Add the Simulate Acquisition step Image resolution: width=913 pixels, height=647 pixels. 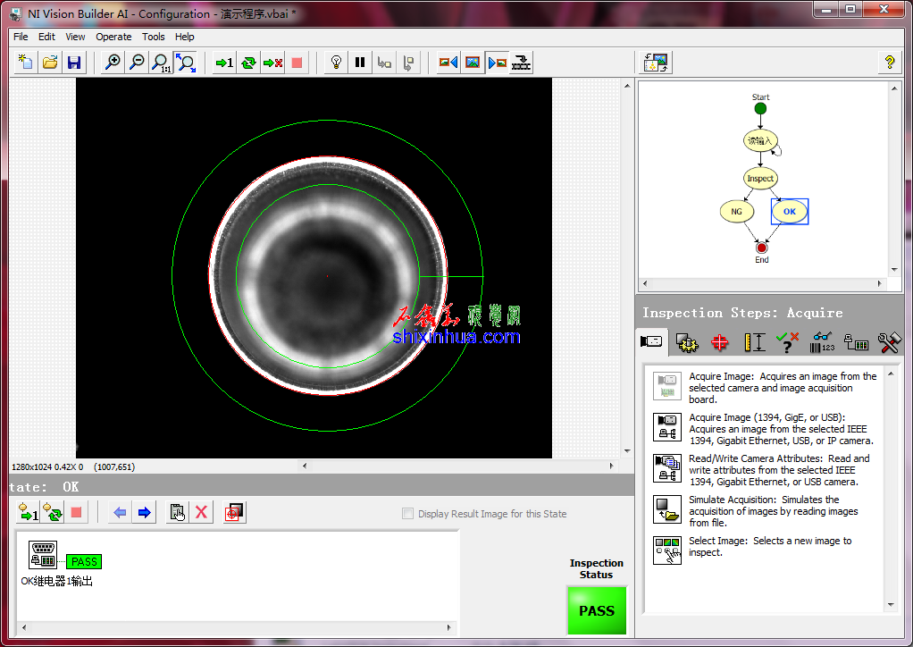pyautogui.click(x=667, y=510)
